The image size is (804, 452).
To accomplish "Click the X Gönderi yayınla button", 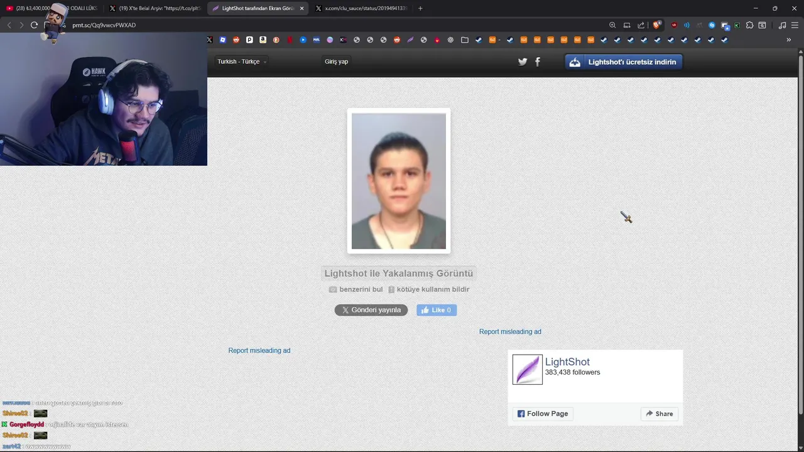I will click(371, 310).
